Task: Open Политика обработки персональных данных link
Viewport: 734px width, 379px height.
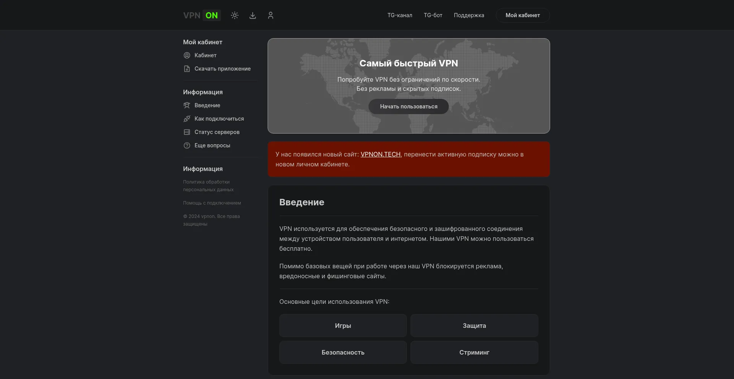Action: tap(208, 186)
